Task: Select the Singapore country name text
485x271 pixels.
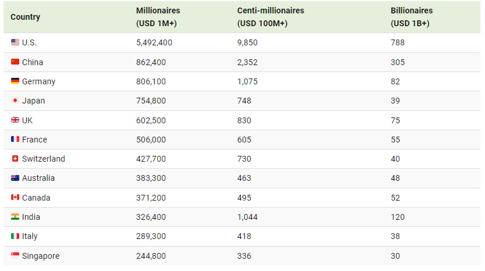Action: click(41, 256)
